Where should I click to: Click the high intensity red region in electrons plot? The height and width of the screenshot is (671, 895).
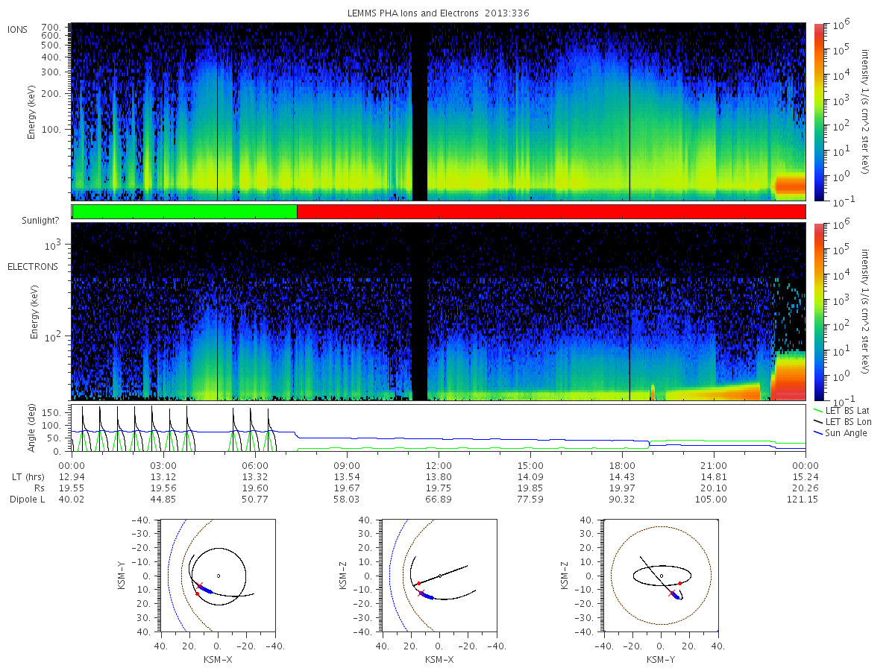tap(788, 377)
